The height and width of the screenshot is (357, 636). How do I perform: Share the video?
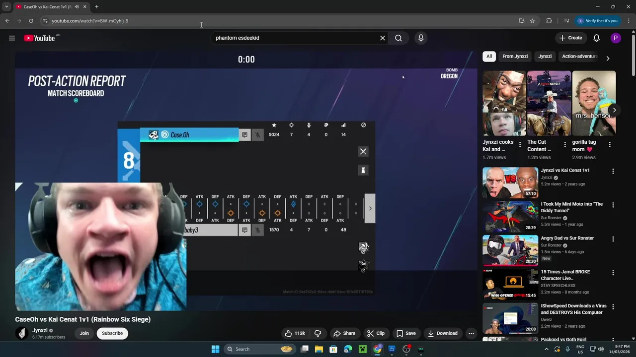[x=344, y=333]
